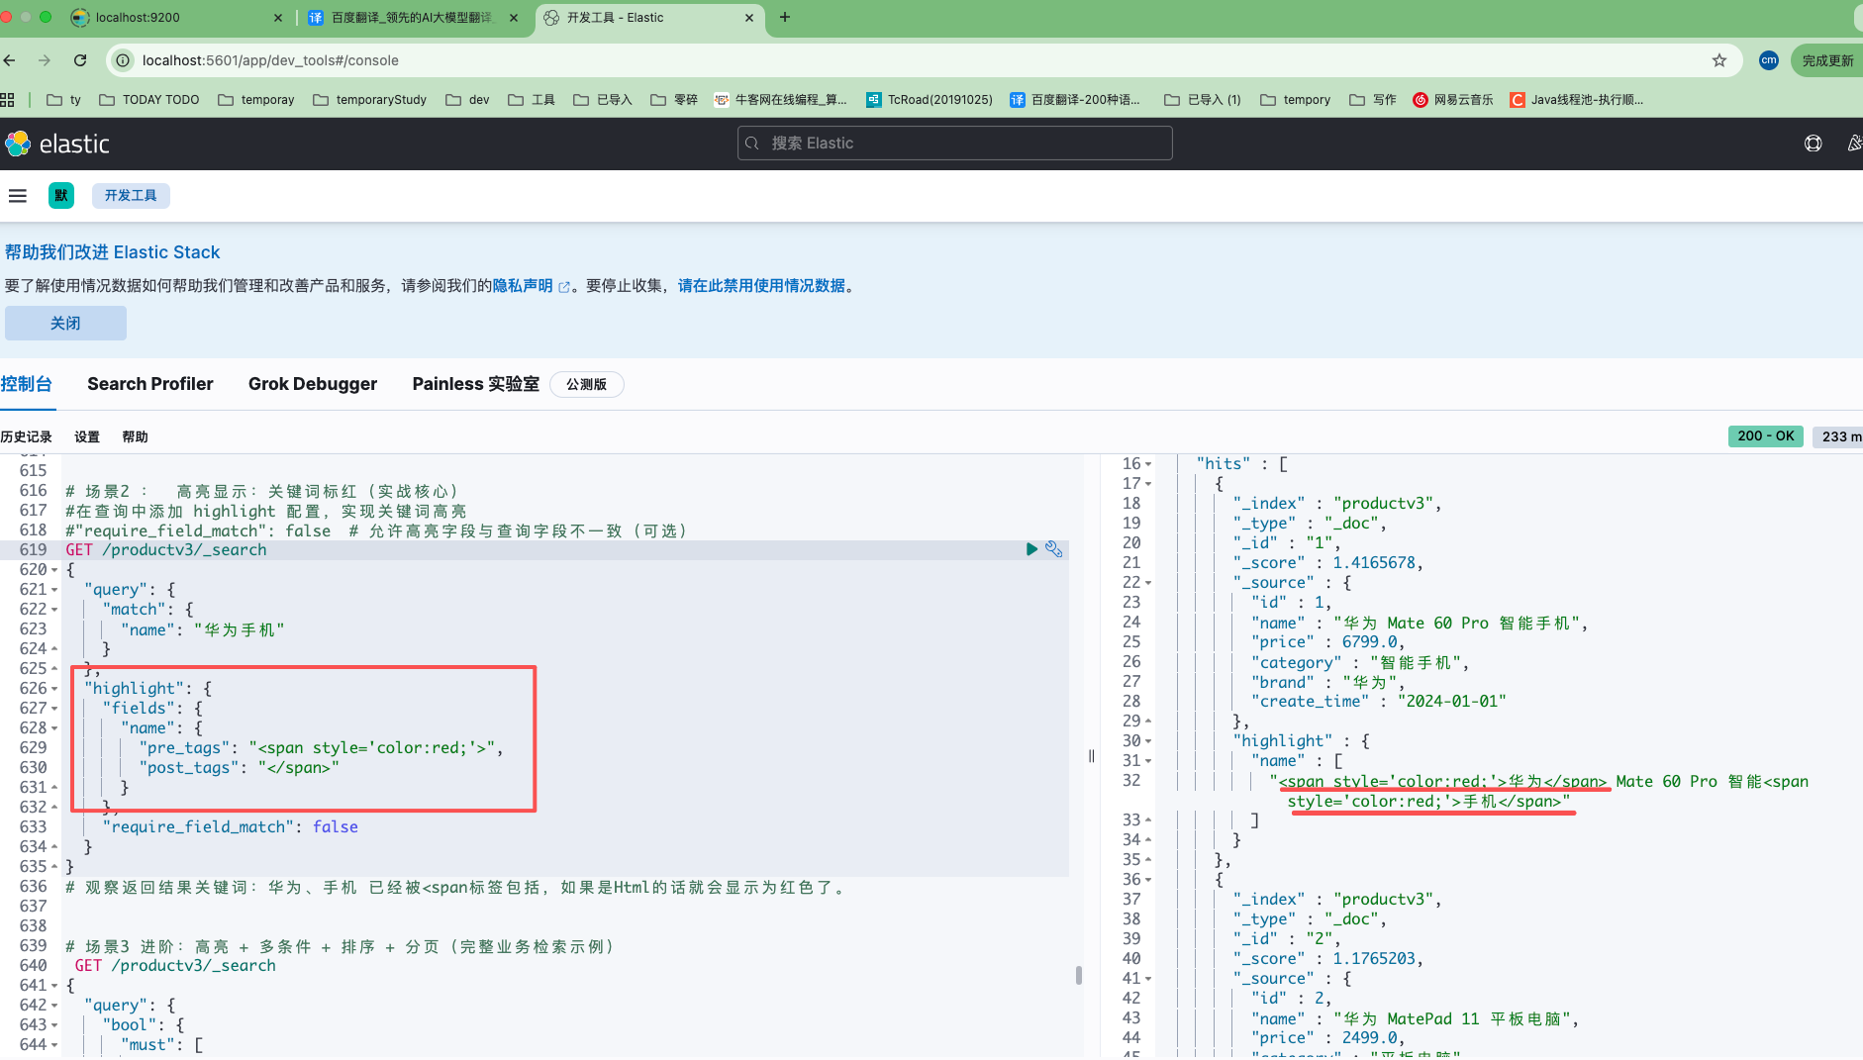1863x1060 pixels.
Task: Click the editor and output pane resizer handle
Action: coord(1091,756)
